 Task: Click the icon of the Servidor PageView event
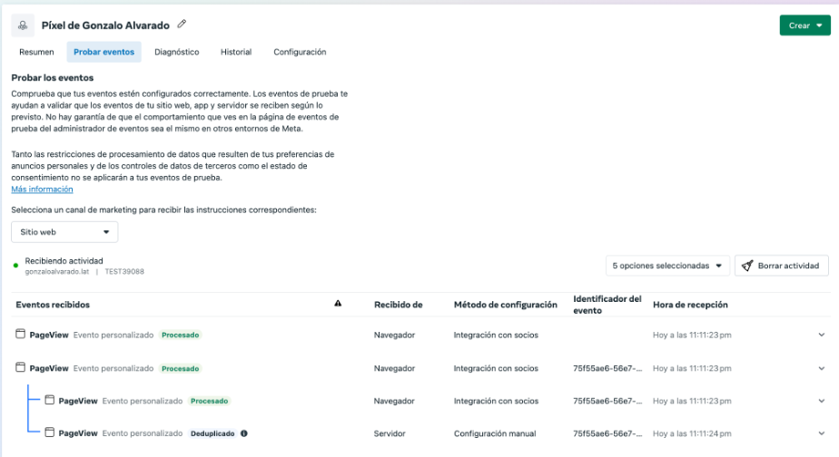click(x=50, y=433)
